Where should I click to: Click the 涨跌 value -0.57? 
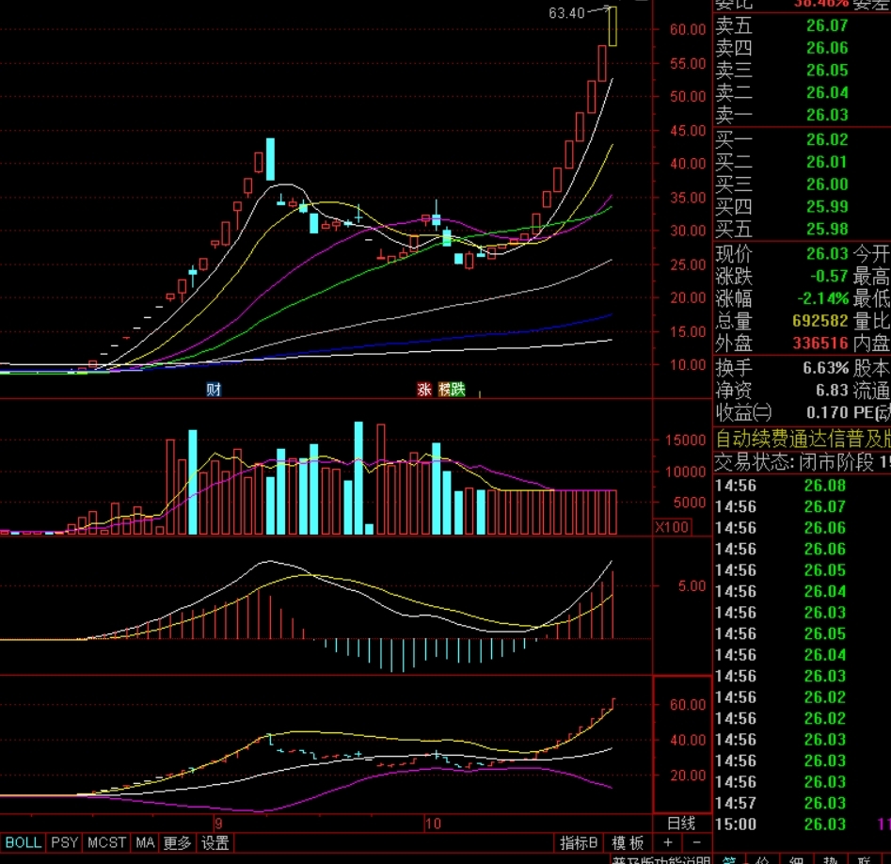point(829,277)
